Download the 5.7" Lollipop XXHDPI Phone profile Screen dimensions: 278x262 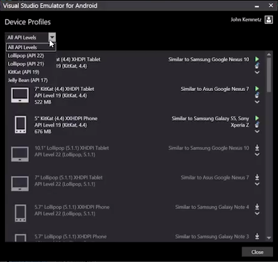point(257,207)
